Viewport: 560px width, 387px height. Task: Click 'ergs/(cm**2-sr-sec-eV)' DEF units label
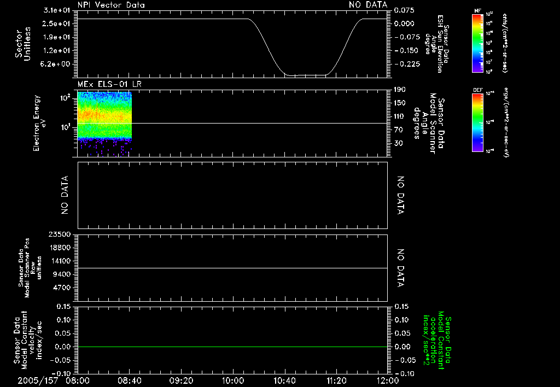tap(505, 122)
